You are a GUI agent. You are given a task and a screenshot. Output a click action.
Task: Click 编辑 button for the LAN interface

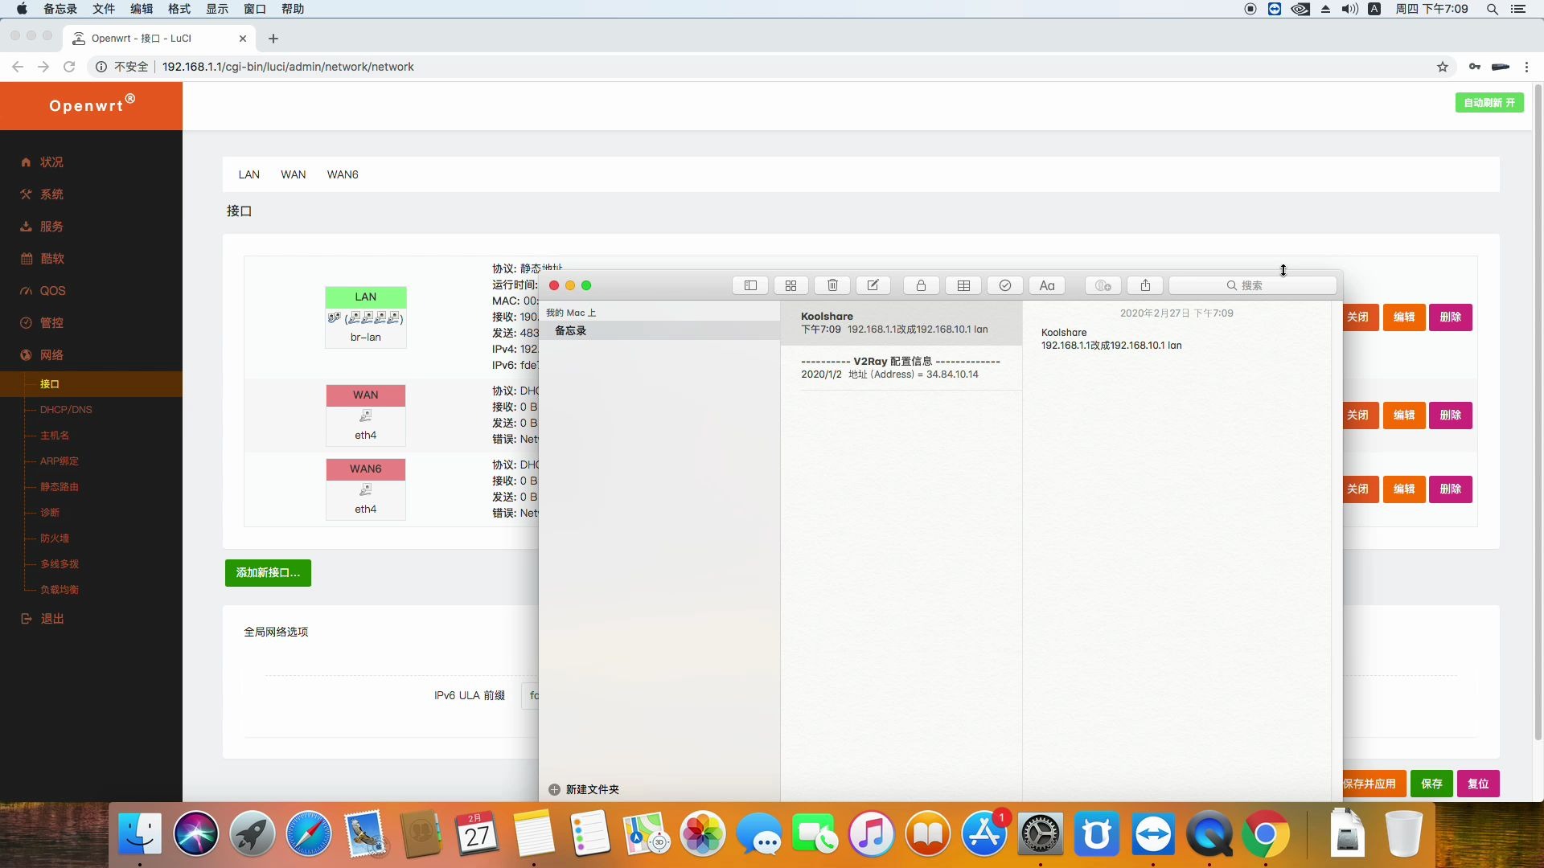[1403, 317]
